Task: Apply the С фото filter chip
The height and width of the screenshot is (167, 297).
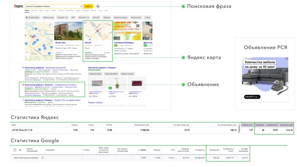Action: (147, 17)
